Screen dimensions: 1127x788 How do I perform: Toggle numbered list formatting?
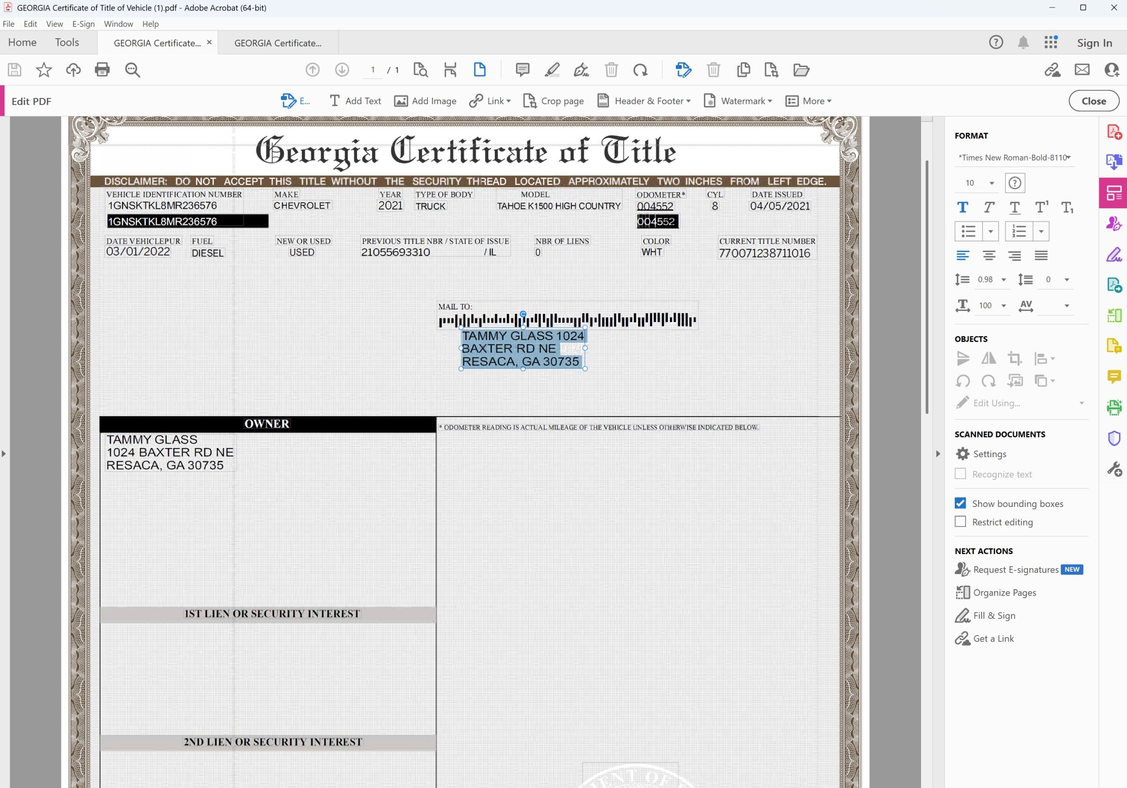coord(1019,231)
